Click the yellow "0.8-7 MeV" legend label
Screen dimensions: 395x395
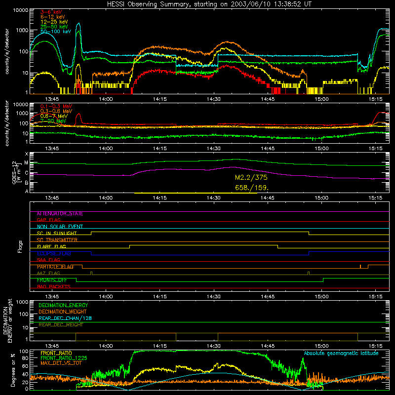(54, 116)
